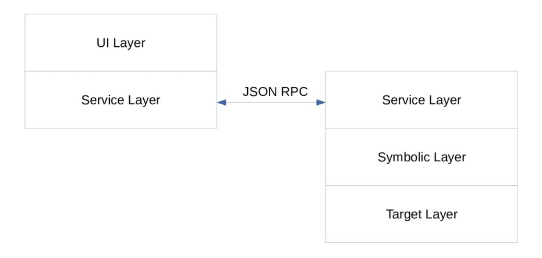
Task: Click the JSON RPC label
Action: tap(275, 92)
